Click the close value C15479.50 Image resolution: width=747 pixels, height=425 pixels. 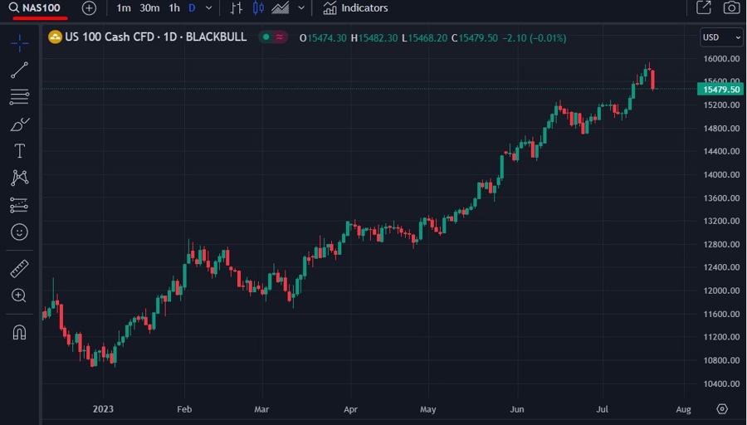click(x=475, y=37)
